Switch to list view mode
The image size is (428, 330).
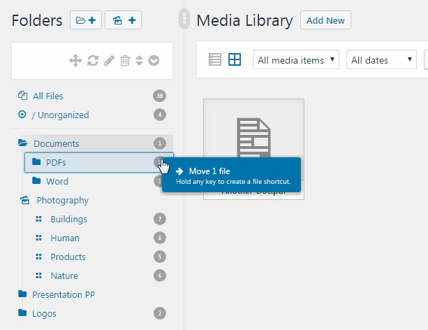[215, 60]
